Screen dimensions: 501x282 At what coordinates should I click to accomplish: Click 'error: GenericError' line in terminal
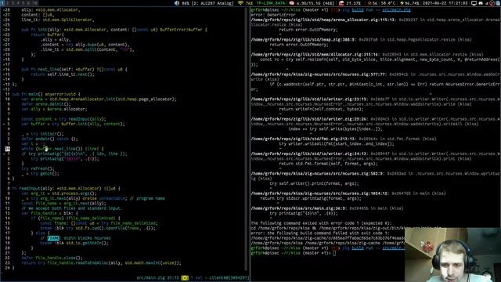click(273, 15)
